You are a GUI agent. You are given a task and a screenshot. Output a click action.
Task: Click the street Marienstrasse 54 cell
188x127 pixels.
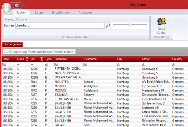[x=153, y=90]
